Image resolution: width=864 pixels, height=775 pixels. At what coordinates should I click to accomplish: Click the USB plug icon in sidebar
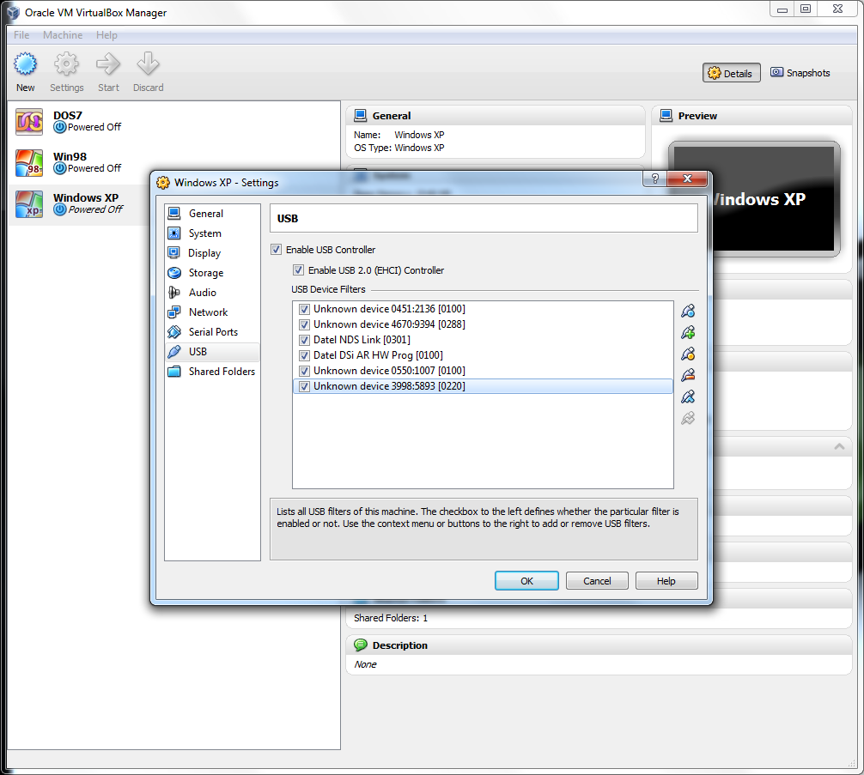pyautogui.click(x=174, y=351)
